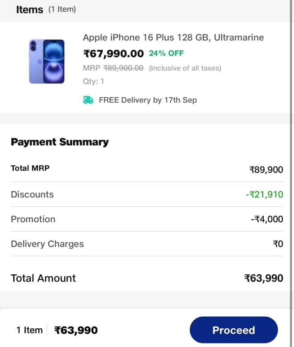Click the Items section header
The height and width of the screenshot is (347, 294).
click(29, 10)
